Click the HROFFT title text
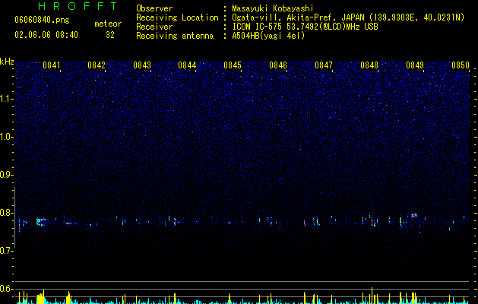The height and width of the screenshot is (304, 478). click(78, 6)
